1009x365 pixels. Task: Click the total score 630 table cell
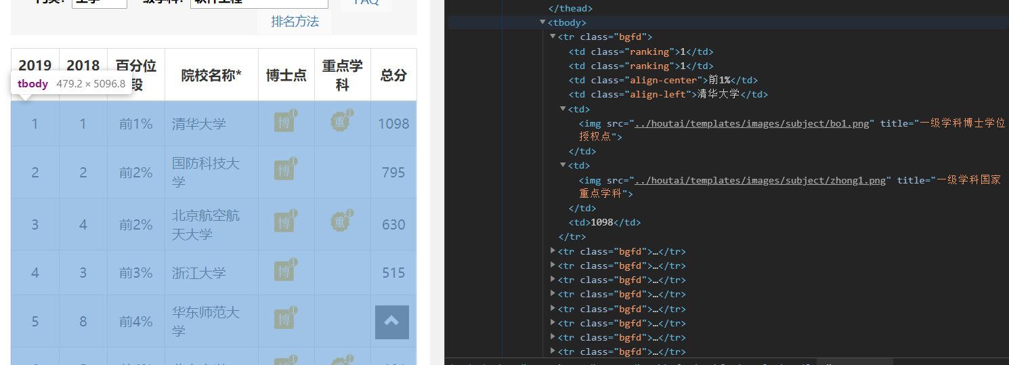[393, 224]
